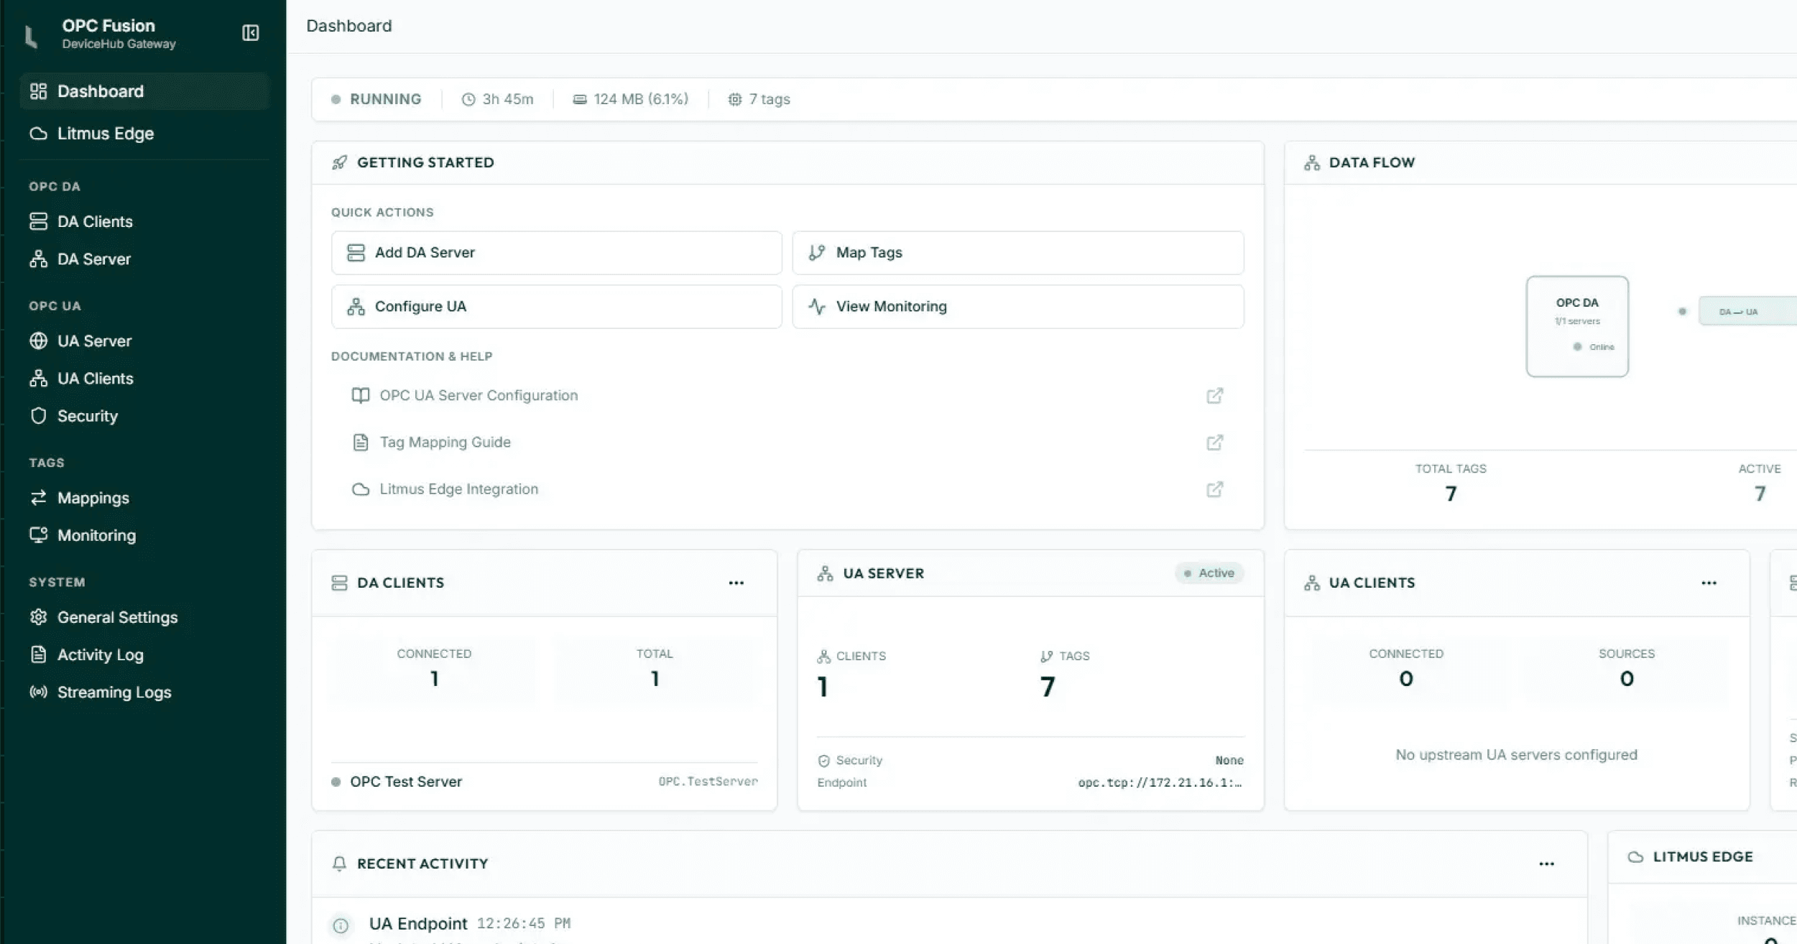1797x944 pixels.
Task: Click the Active status badge on UA Server
Action: 1209,573
